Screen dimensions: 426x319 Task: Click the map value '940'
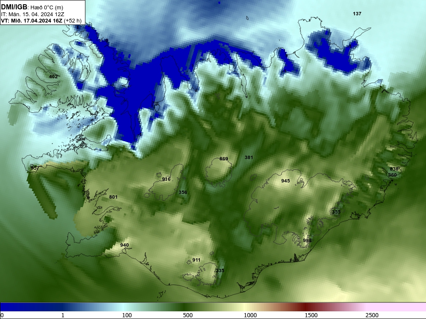pos(124,245)
